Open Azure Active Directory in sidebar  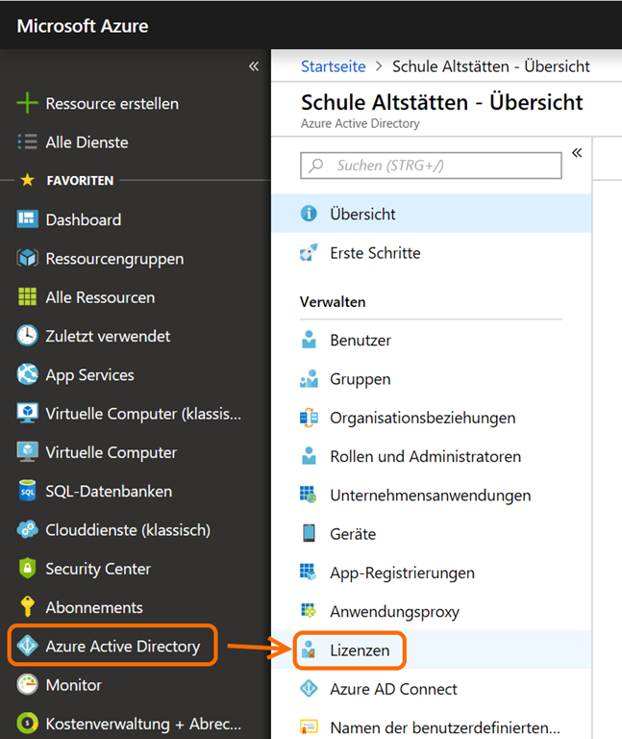tap(122, 646)
